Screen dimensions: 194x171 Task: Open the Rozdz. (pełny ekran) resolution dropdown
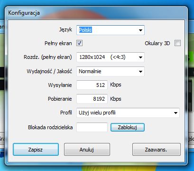coord(111,57)
